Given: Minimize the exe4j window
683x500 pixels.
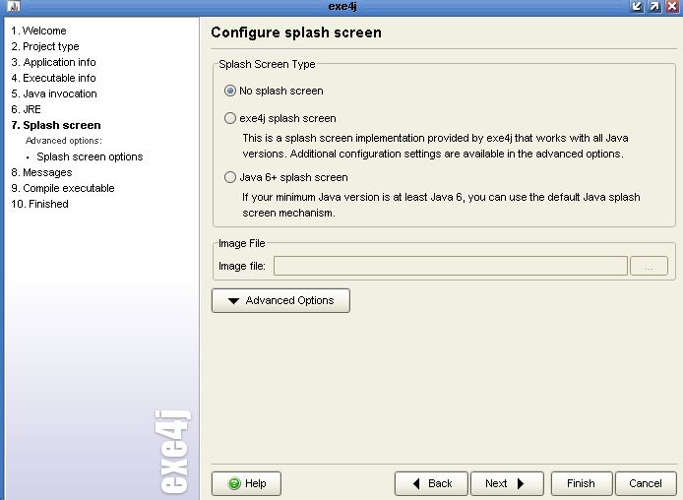Looking at the screenshot, I should click(637, 6).
